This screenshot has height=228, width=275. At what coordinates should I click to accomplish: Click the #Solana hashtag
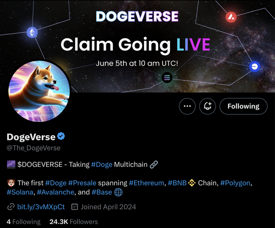[x=20, y=192]
